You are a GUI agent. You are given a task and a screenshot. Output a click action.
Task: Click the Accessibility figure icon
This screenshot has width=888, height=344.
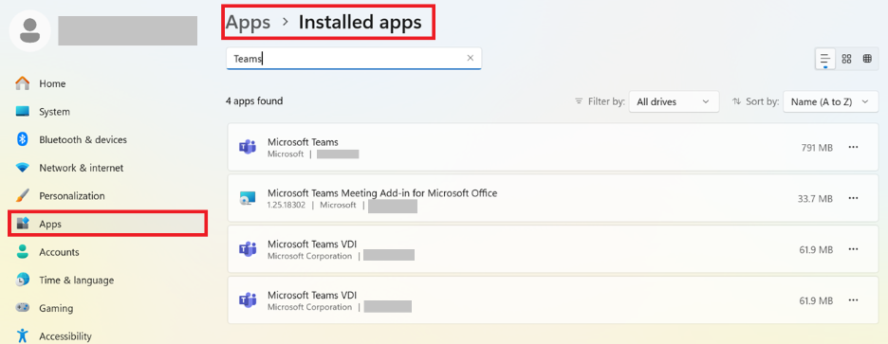click(x=23, y=336)
